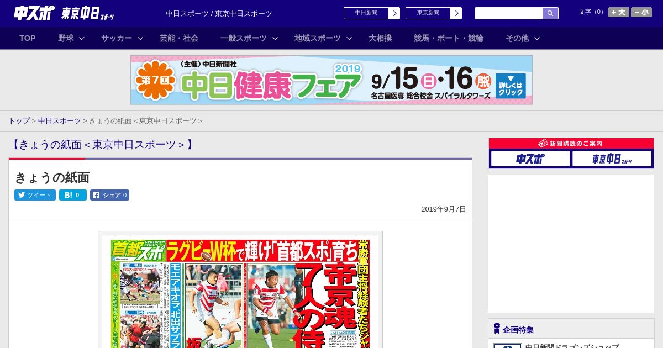Click the きょうの紙面 article heading

pyautogui.click(x=52, y=177)
